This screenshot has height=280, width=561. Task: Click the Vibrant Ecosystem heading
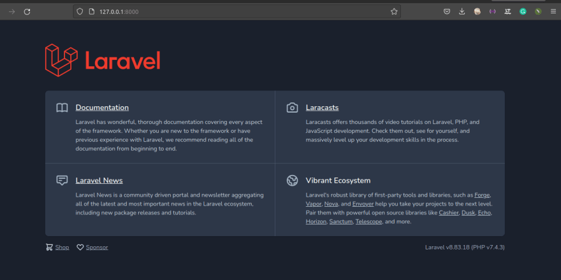point(338,180)
